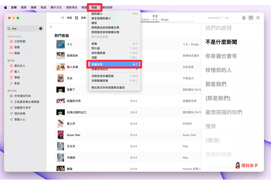The height and width of the screenshot is (185, 271).
Task: Choose 將全部縮到最小 menu item
Action: pos(114,18)
